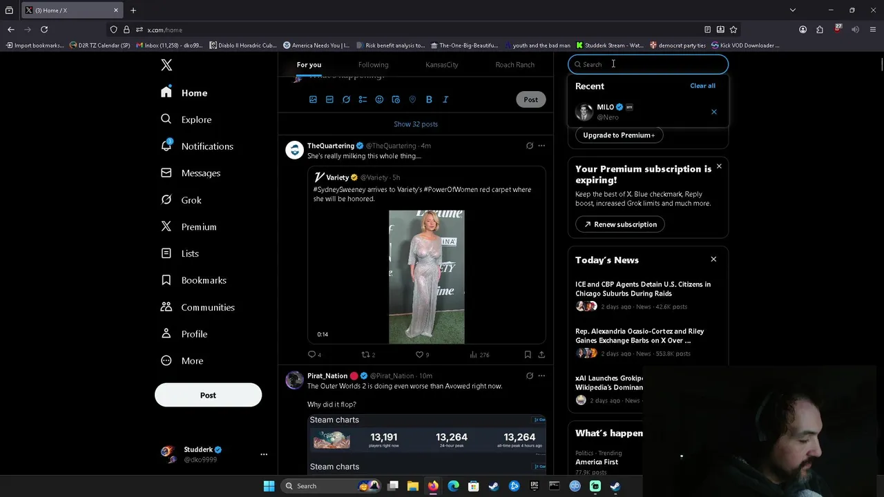The image size is (884, 497).
Task: Add media image to the post composer
Action: click(313, 99)
